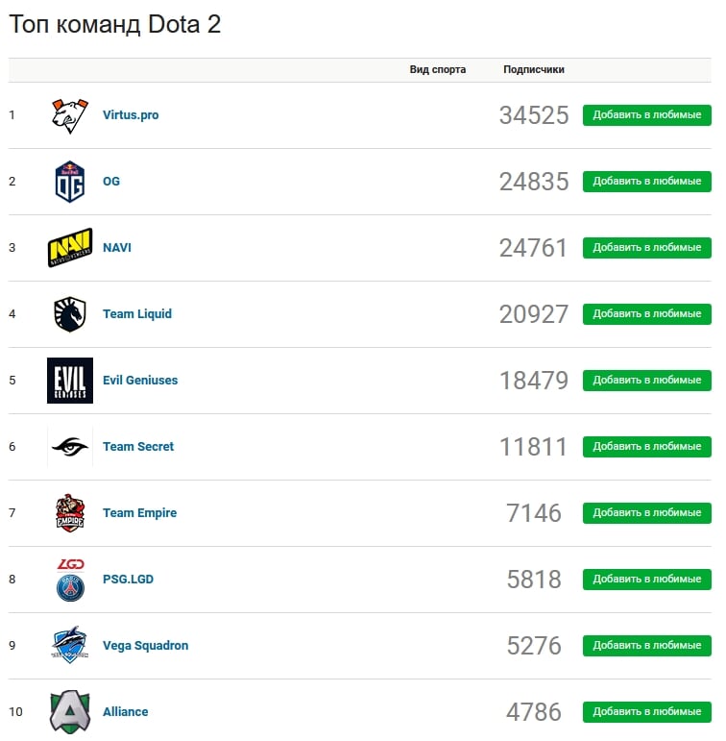The image size is (726, 741).
Task: Select the Team Empire logo
Action: tap(70, 513)
